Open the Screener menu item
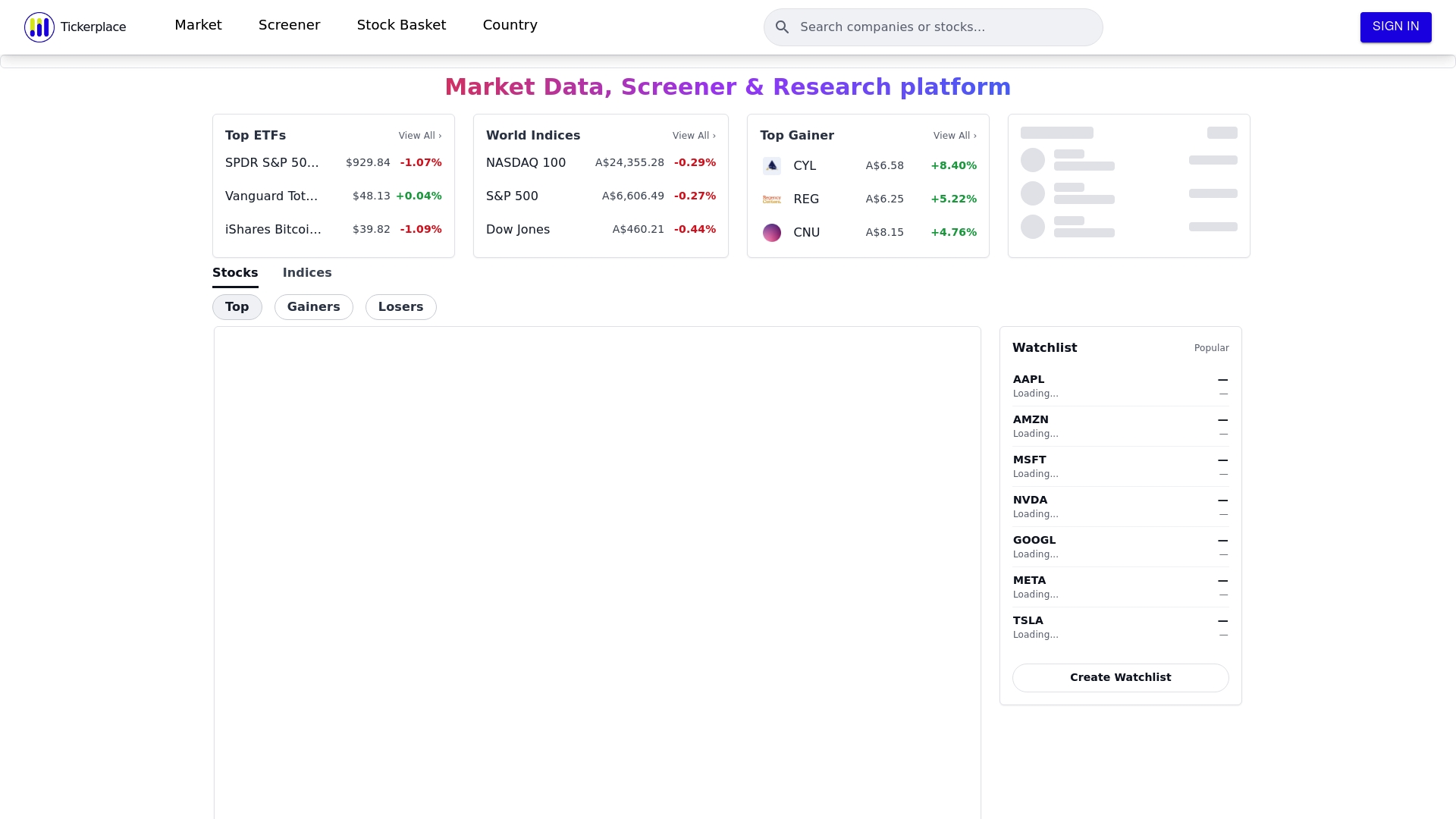This screenshot has height=819, width=1456. [x=289, y=25]
